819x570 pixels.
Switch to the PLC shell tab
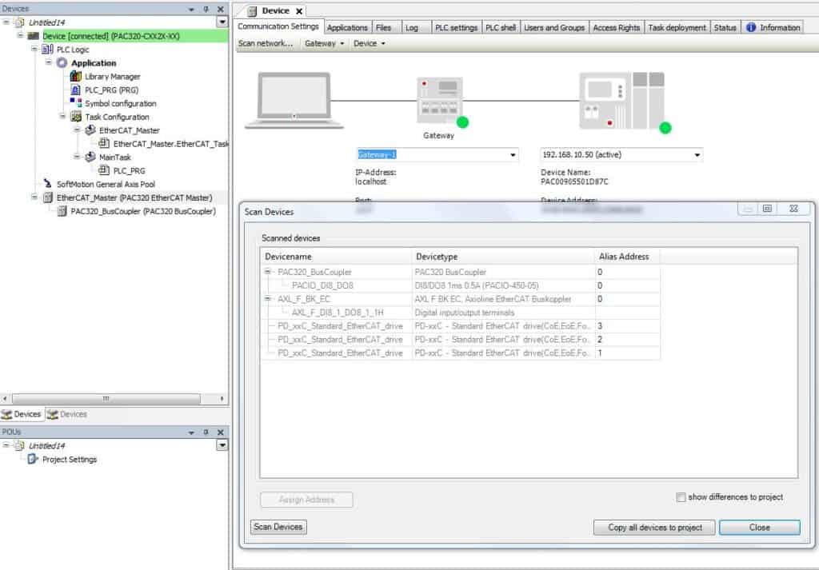pos(501,28)
